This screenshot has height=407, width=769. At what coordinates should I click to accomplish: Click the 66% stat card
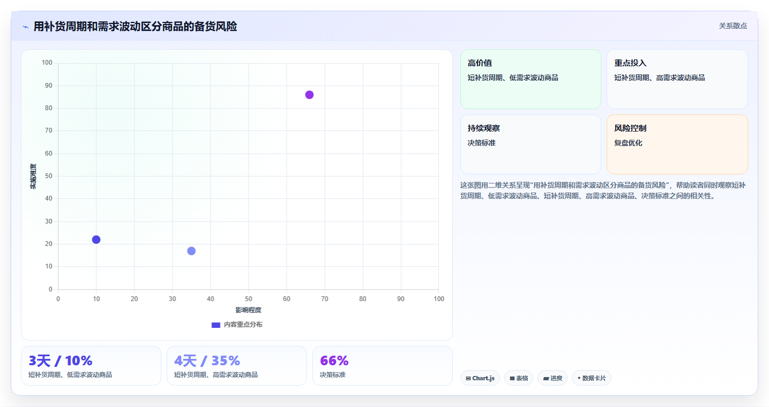coord(383,366)
